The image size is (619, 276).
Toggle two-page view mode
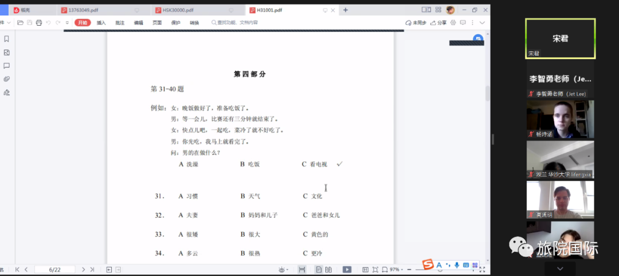click(329, 269)
